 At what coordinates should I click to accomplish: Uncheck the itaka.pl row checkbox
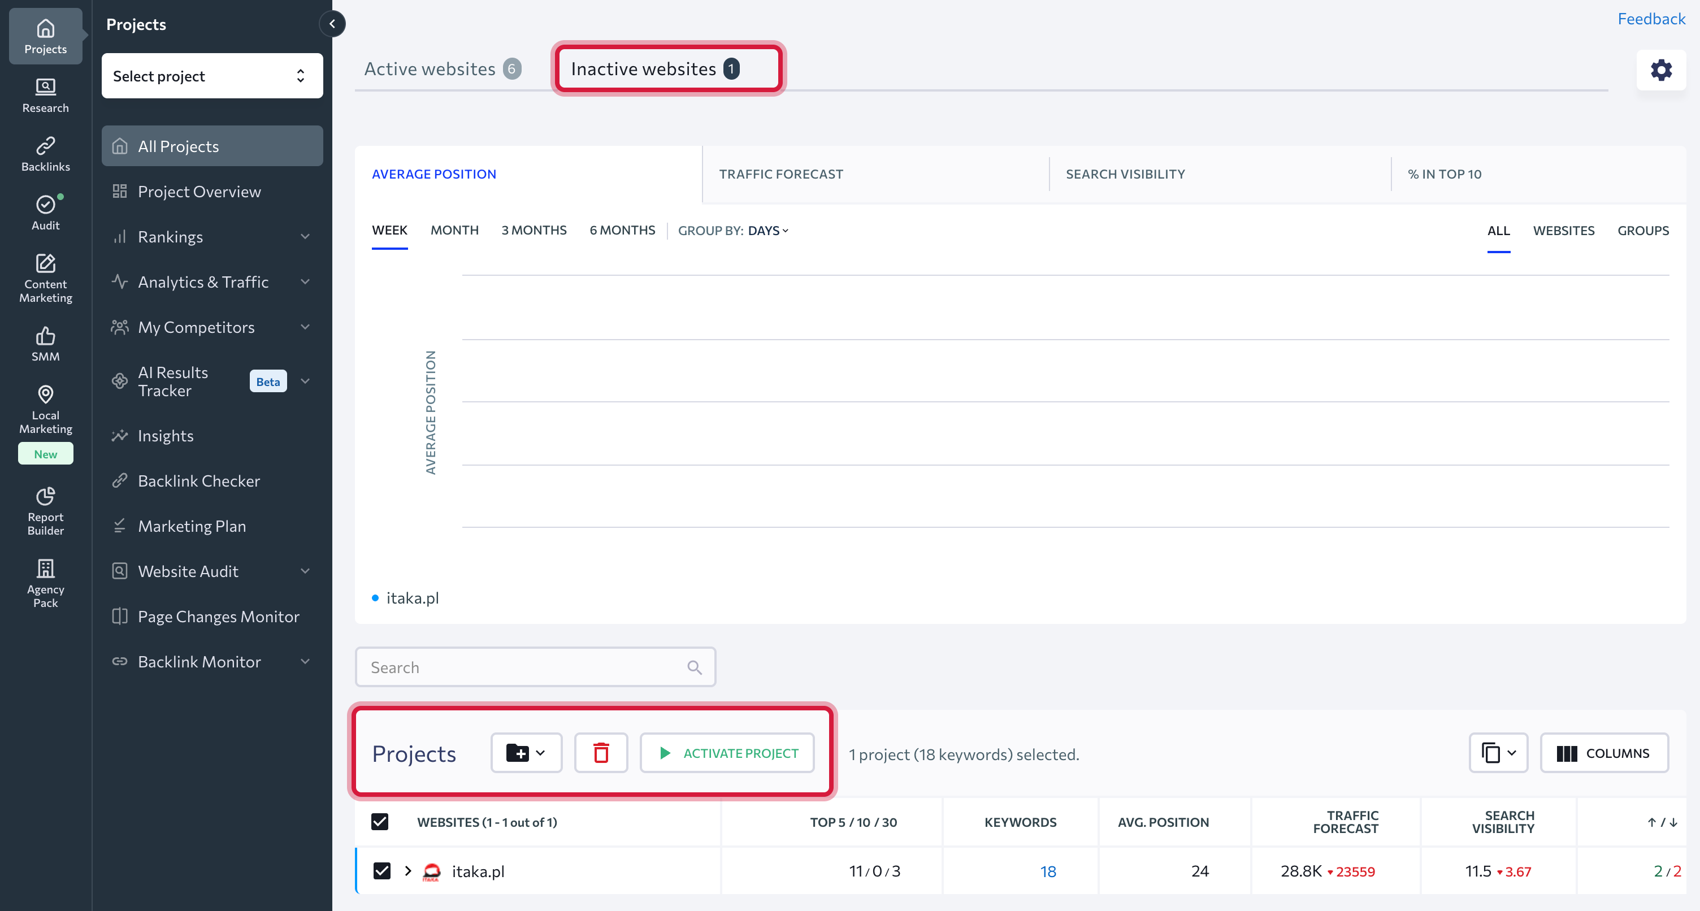381,871
